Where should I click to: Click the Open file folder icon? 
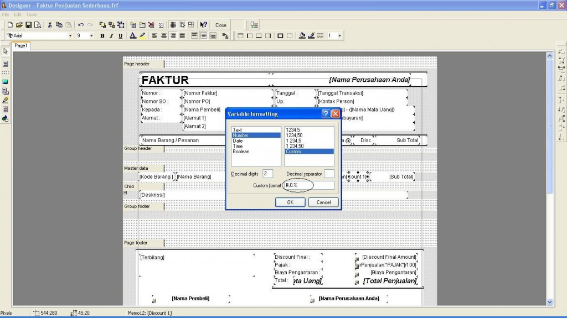(19, 25)
